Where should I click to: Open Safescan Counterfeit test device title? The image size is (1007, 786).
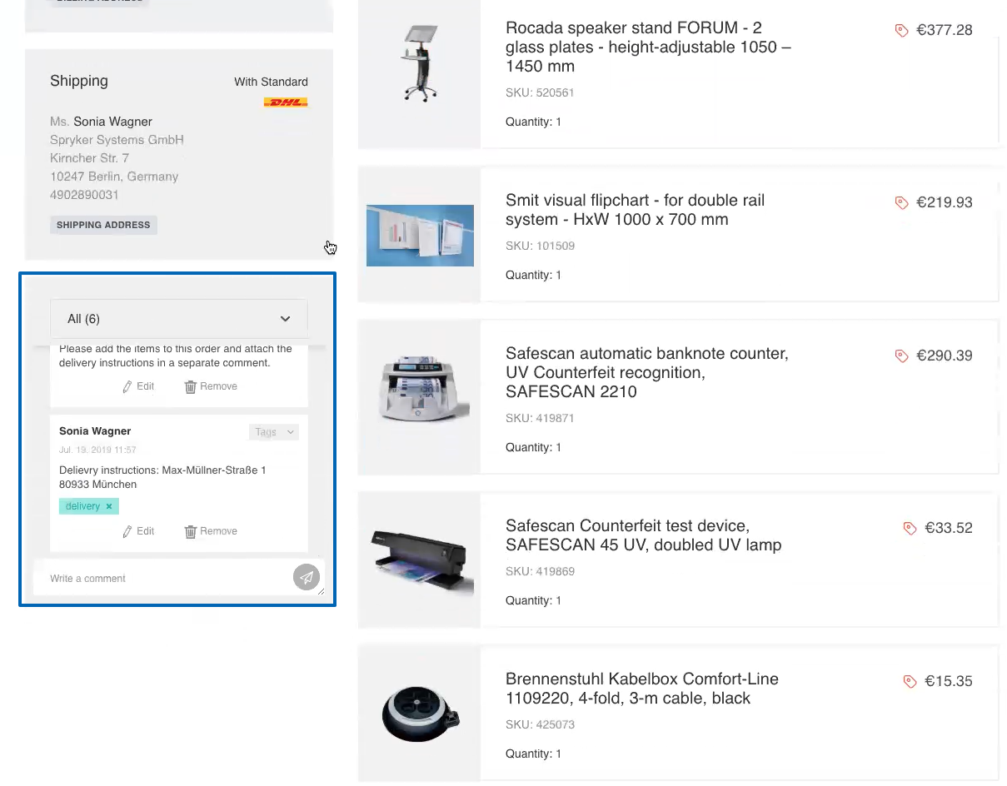coord(643,535)
